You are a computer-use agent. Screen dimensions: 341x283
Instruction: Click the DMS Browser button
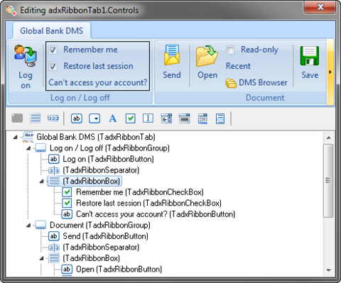[256, 83]
